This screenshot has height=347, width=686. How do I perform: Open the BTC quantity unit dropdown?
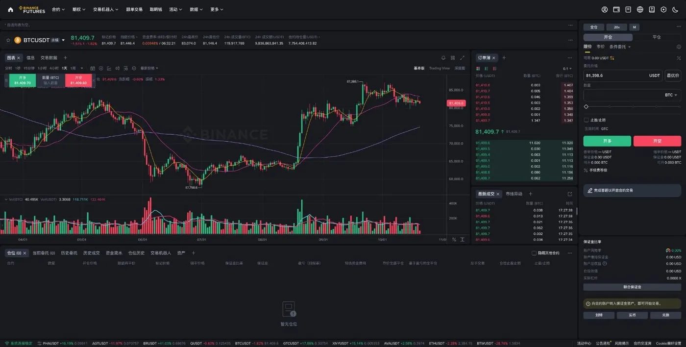click(671, 95)
